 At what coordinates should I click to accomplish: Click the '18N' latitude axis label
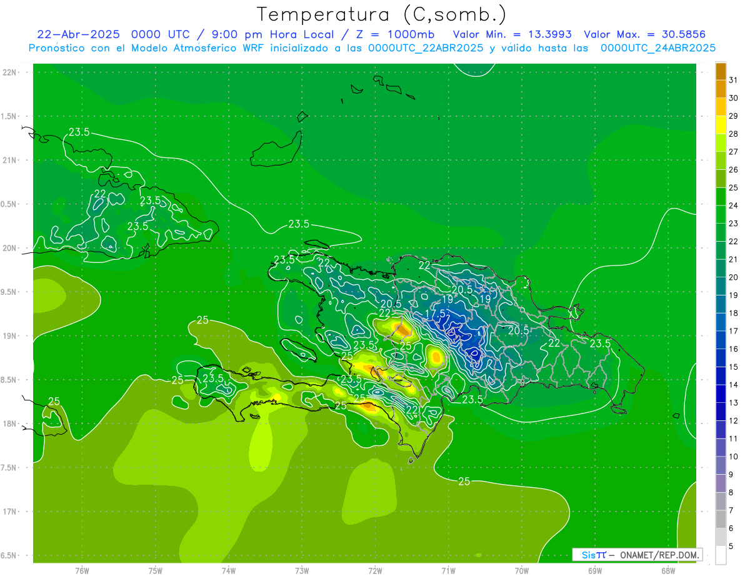click(9, 423)
